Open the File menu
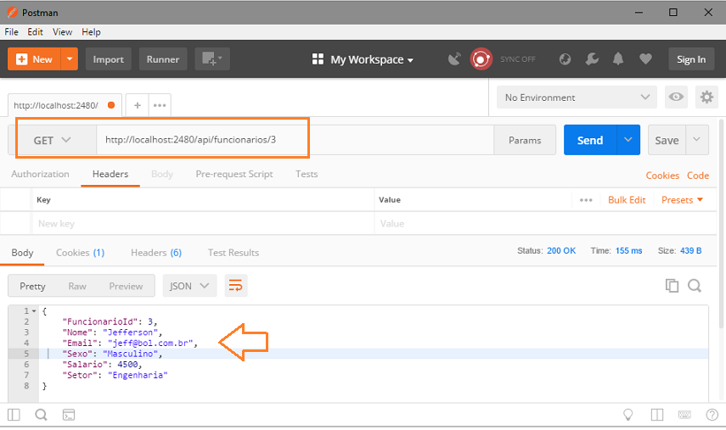726x430 pixels. [x=12, y=32]
